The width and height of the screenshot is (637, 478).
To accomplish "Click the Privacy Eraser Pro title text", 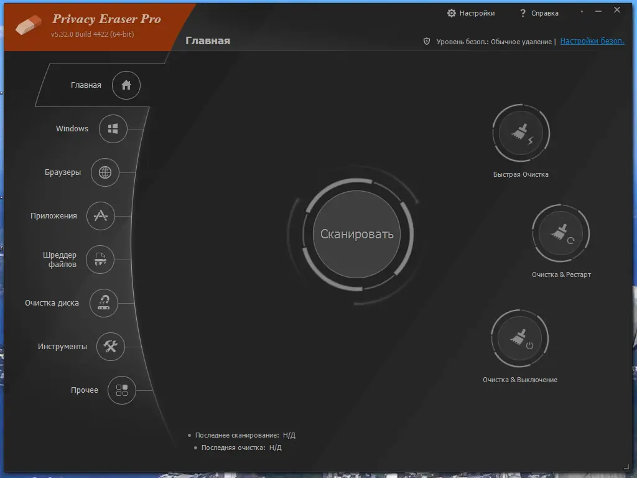I will pyautogui.click(x=106, y=19).
